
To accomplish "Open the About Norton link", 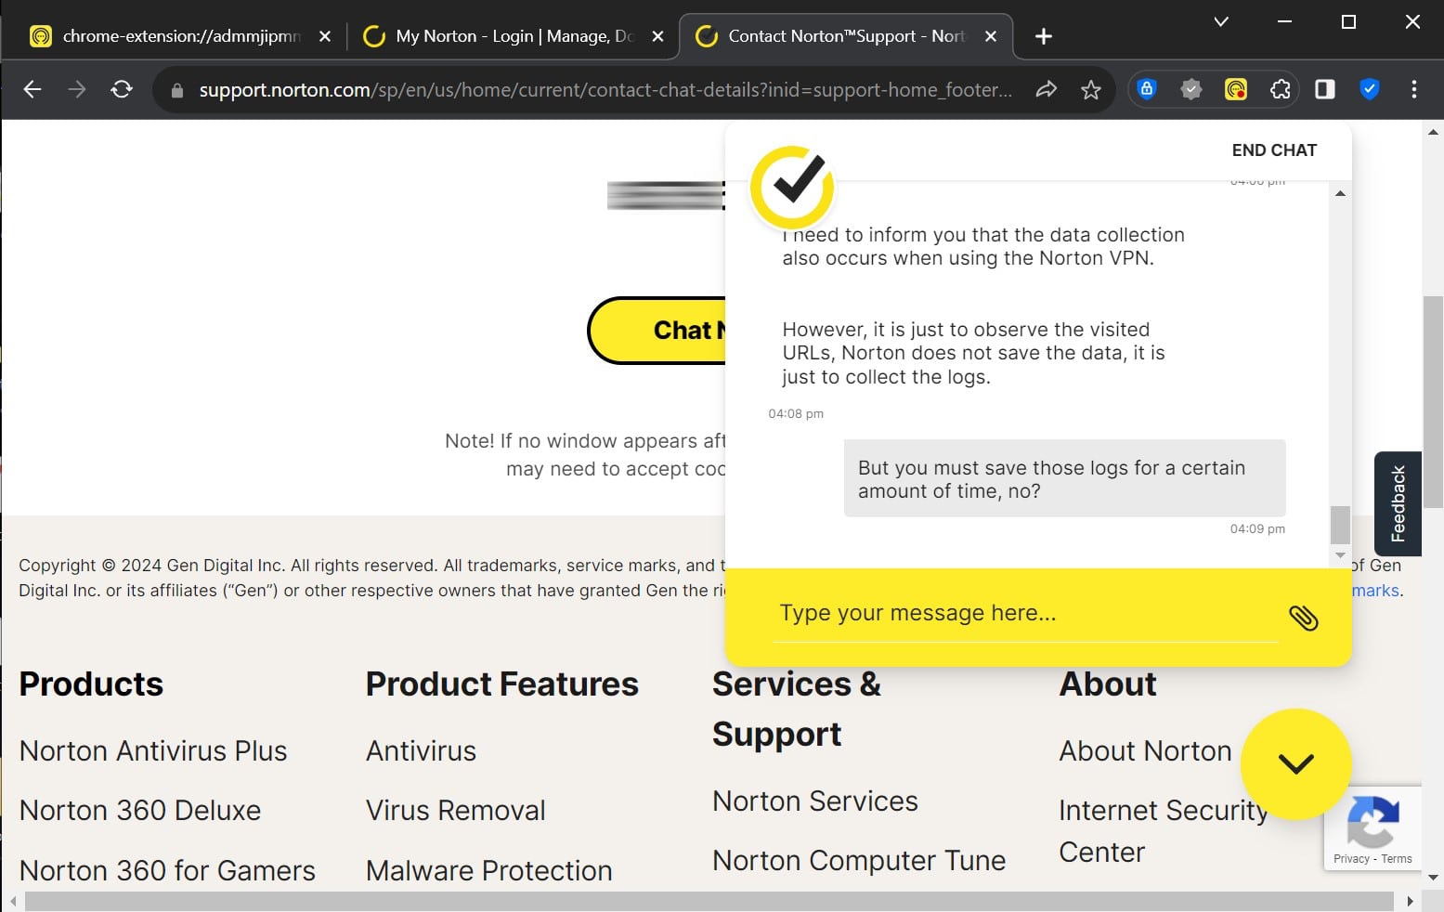I will (x=1145, y=750).
